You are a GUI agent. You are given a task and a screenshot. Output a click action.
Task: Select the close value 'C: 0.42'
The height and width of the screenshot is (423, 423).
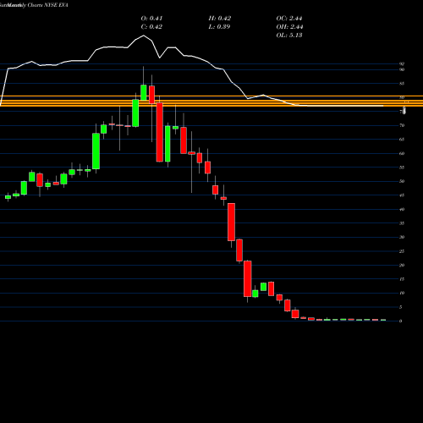[x=151, y=27]
